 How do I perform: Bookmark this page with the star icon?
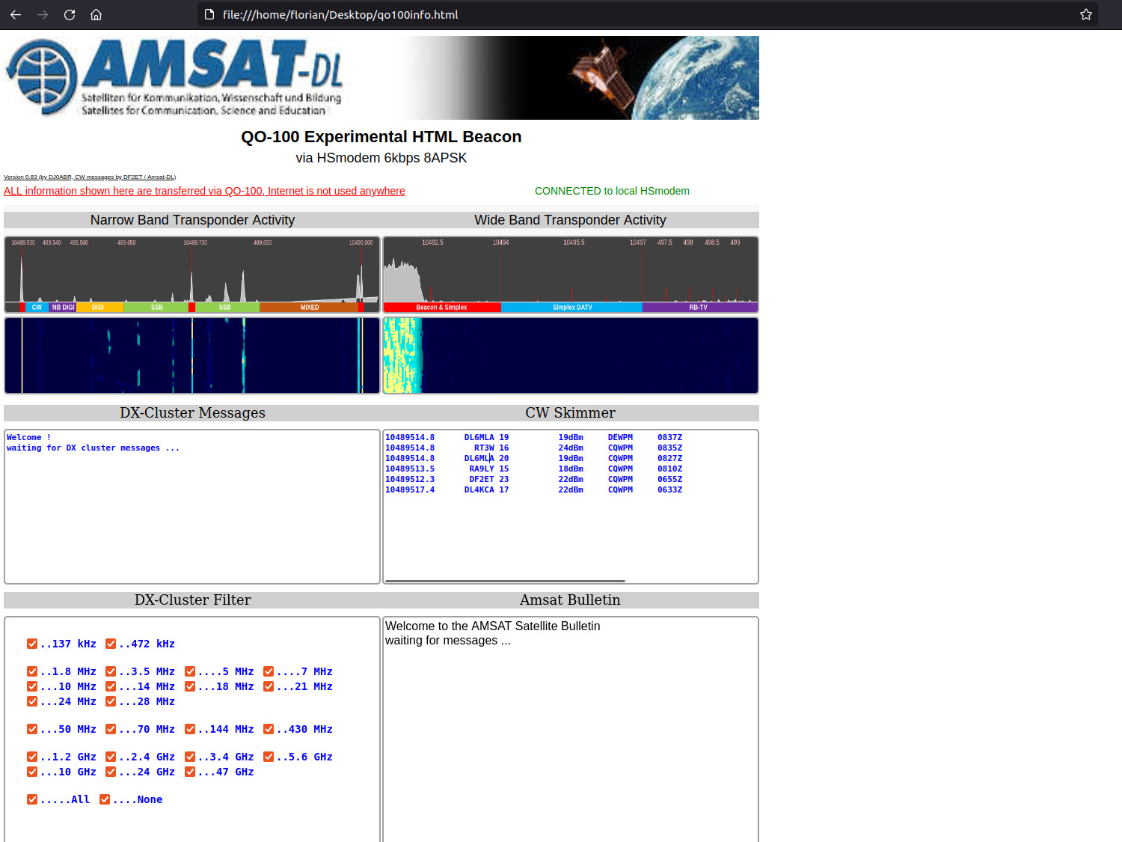pyautogui.click(x=1086, y=14)
